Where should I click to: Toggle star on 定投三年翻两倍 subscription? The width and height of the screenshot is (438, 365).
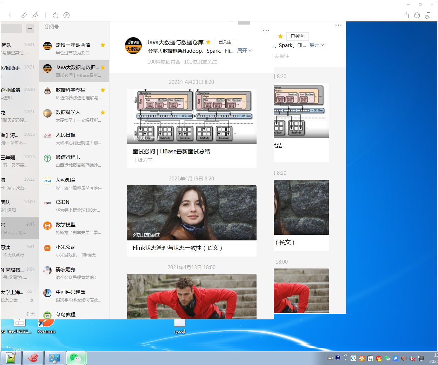coord(103,45)
